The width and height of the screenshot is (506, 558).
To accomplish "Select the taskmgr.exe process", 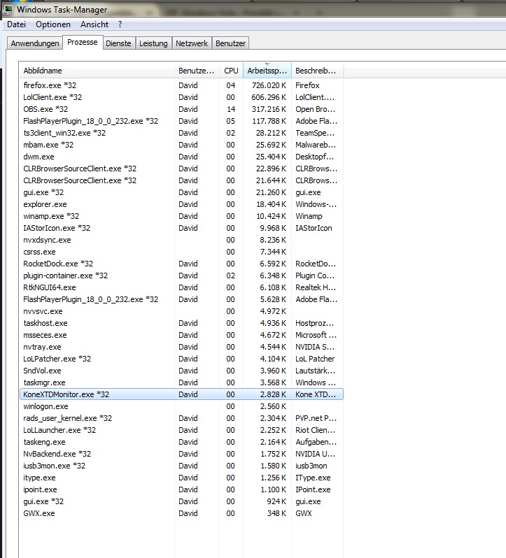I will [x=181, y=382].
